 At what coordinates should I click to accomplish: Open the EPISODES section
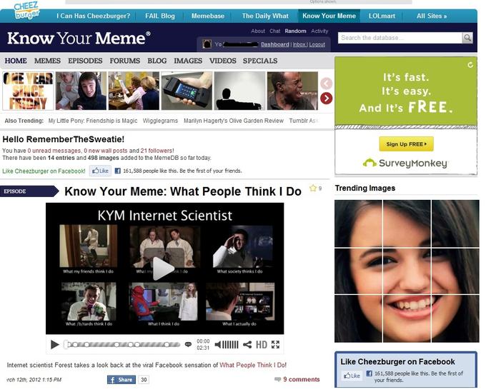click(85, 61)
